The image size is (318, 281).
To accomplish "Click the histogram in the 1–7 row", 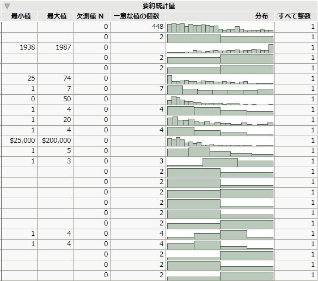I will coord(220,90).
